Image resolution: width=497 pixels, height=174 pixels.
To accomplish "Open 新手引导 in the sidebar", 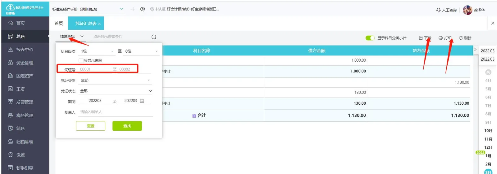I will [25, 168].
